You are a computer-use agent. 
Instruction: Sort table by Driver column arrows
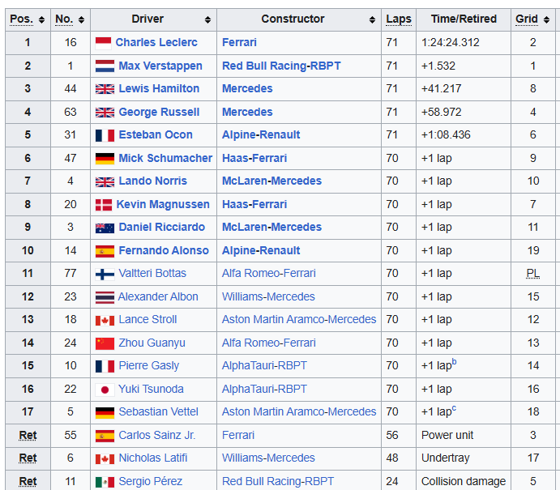coord(207,19)
